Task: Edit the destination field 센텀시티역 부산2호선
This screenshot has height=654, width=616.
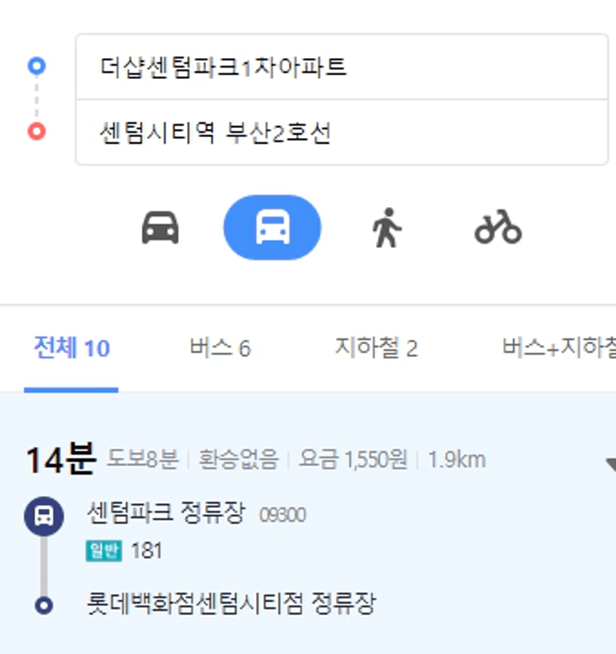Action: [342, 133]
